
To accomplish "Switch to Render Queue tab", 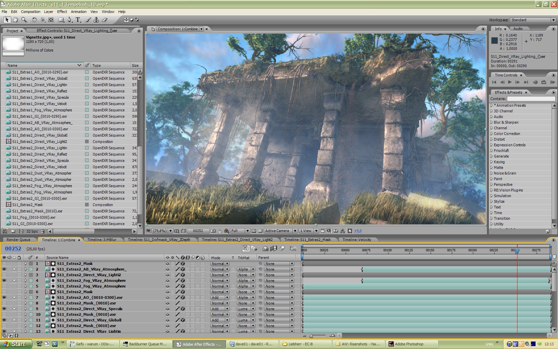I will tap(18, 240).
